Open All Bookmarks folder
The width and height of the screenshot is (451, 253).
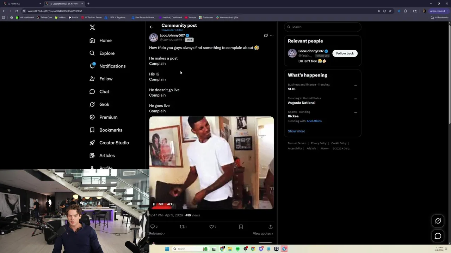coord(439,18)
